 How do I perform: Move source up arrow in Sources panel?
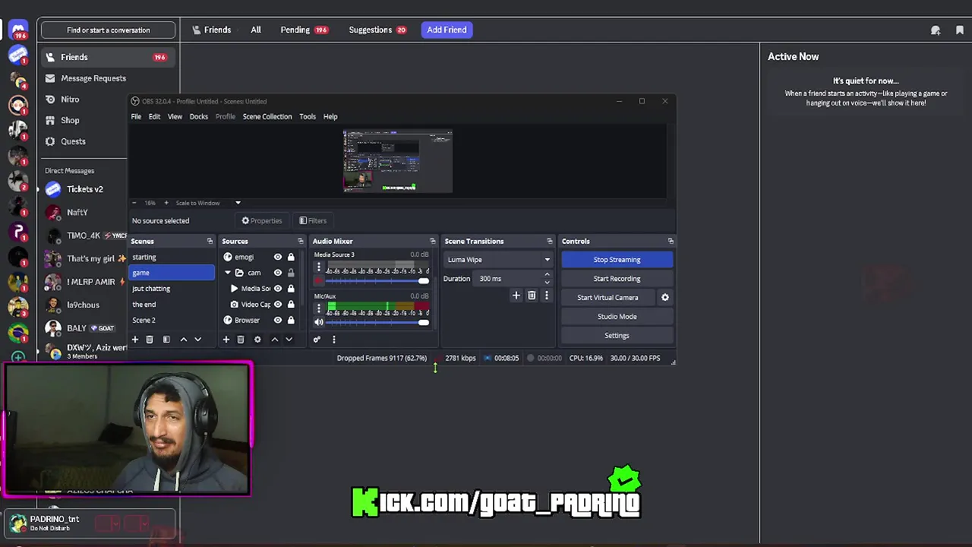(274, 340)
